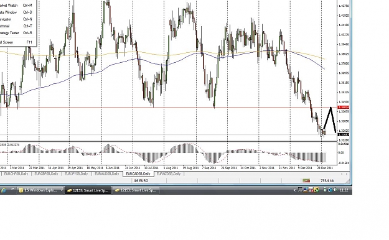Image resolution: width=389 pixels, height=240 pixels.
Task: Open Internet Explorer from quick launch
Action: tap(4, 190)
